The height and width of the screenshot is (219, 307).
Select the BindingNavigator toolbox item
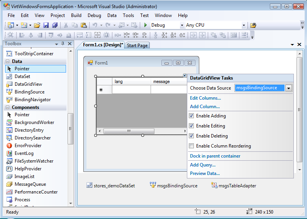pos(32,100)
